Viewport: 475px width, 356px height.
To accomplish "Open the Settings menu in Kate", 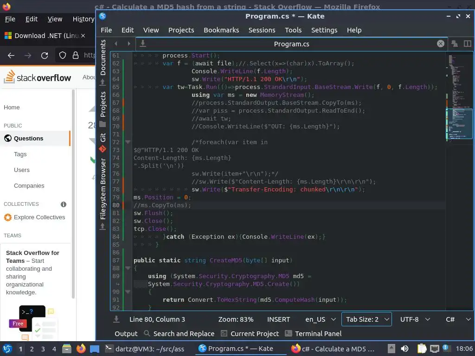I will click(324, 30).
